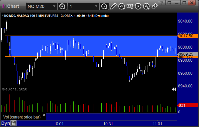This screenshot has height=127, width=199.
Task: Open the alerts A icon
Action: tap(146, 6)
